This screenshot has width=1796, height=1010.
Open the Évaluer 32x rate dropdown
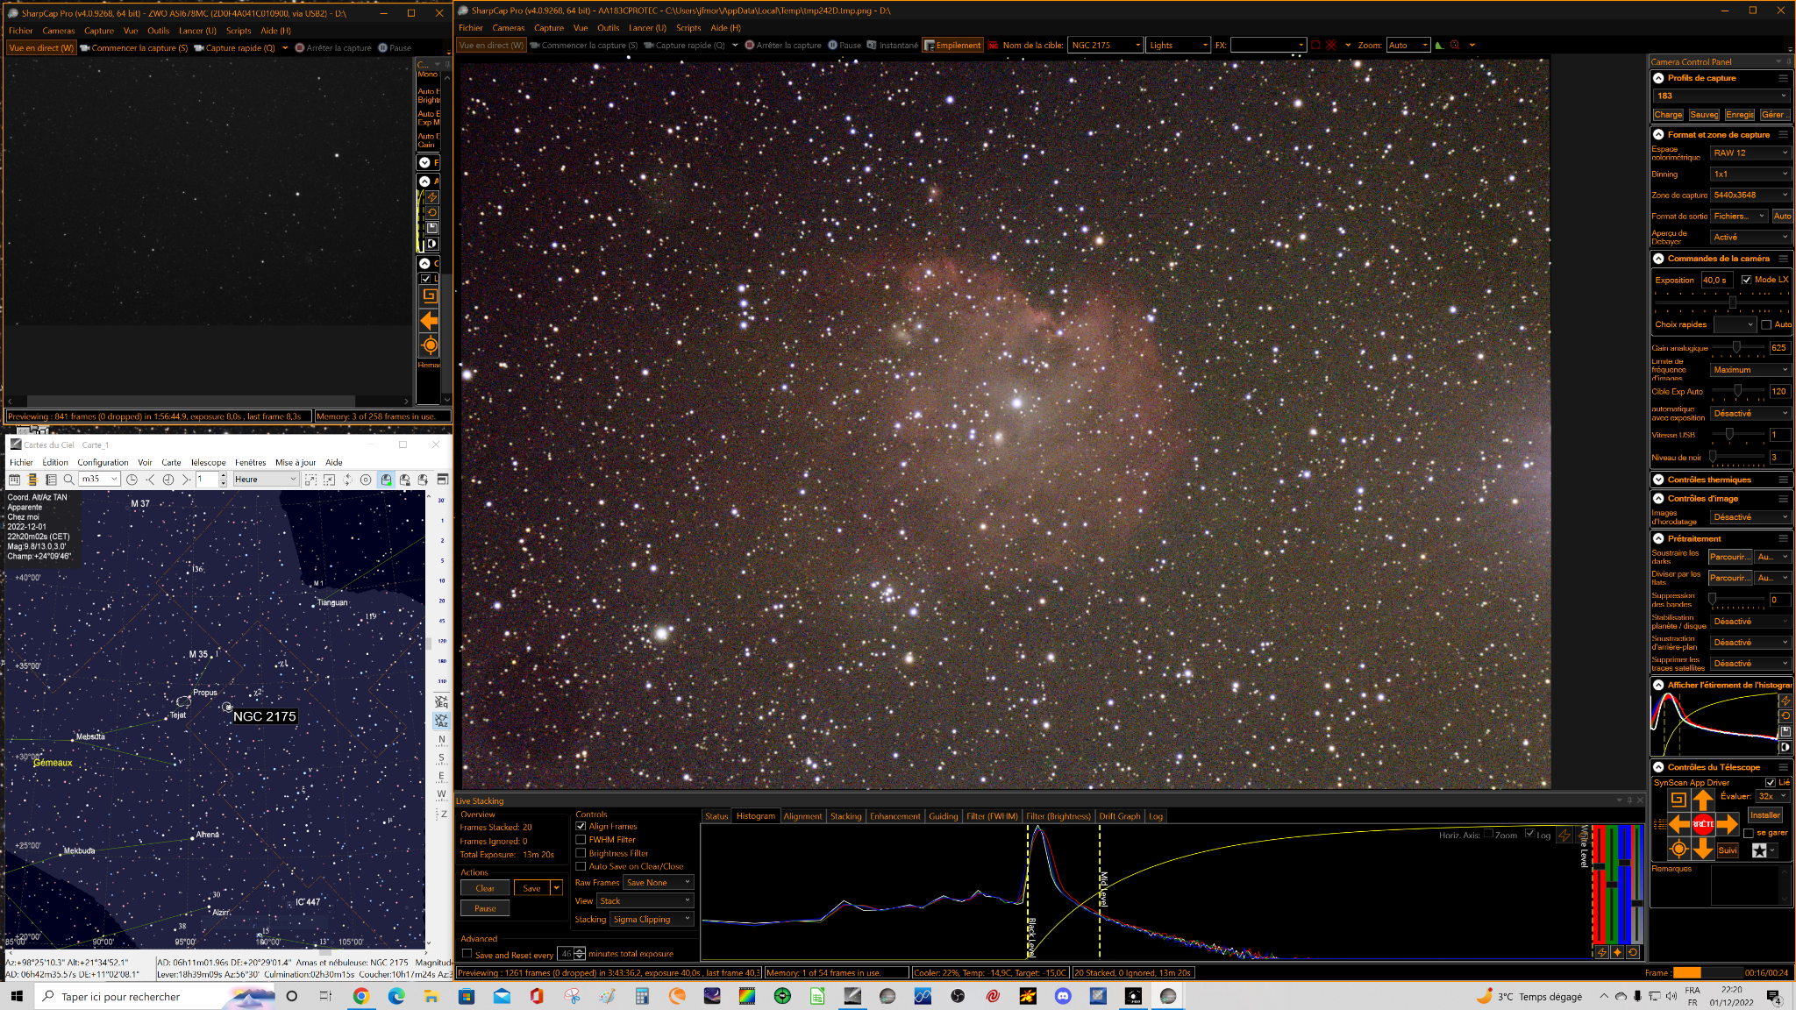click(x=1772, y=796)
